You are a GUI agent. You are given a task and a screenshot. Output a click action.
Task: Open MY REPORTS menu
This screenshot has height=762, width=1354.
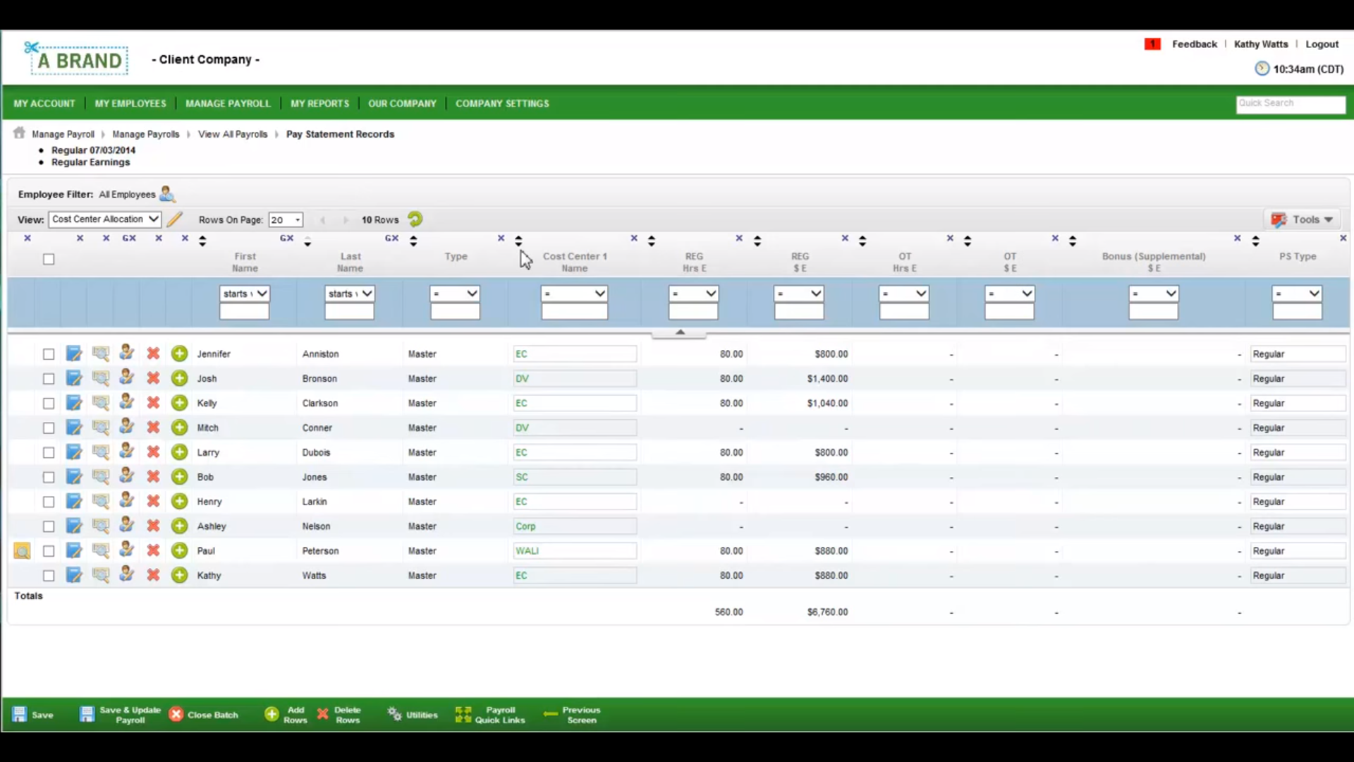(319, 104)
